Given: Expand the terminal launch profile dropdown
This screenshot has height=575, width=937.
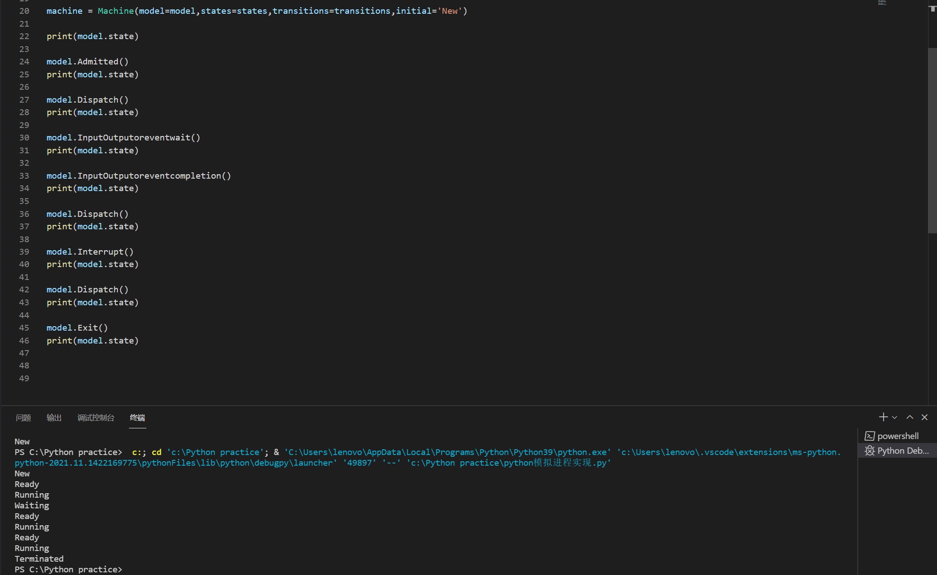Looking at the screenshot, I should [x=895, y=417].
